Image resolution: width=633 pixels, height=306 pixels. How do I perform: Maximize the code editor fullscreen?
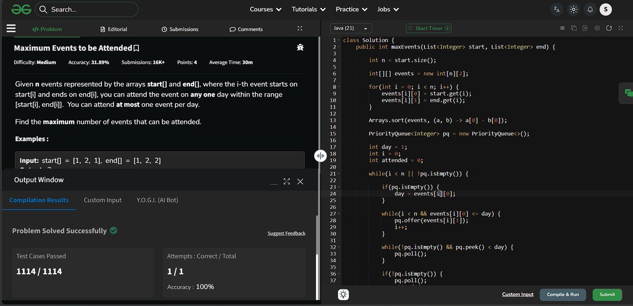click(x=620, y=28)
